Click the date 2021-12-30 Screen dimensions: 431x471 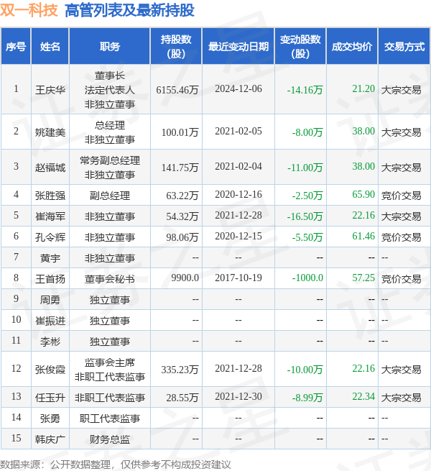(238, 396)
